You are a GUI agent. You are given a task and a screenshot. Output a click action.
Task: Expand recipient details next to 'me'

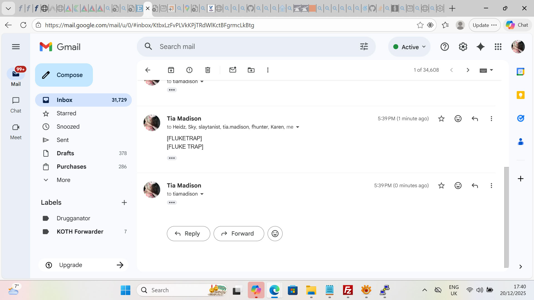(298, 127)
